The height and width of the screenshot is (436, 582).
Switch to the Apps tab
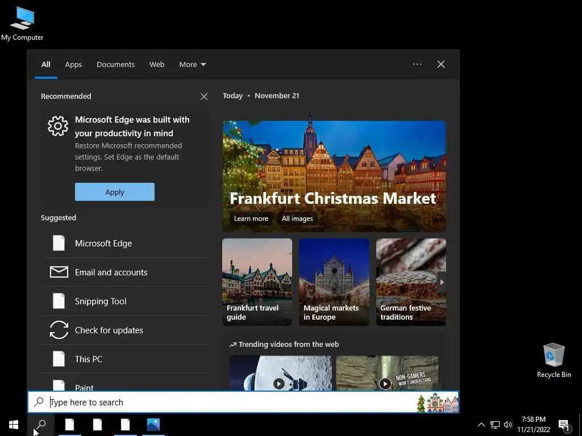tap(73, 65)
